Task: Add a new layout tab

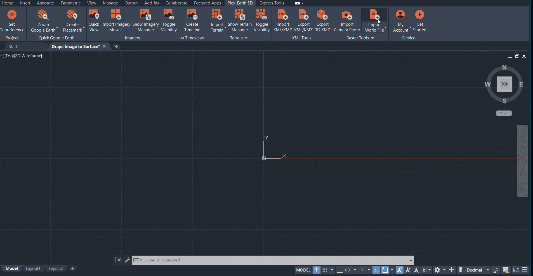Action: (x=73, y=268)
